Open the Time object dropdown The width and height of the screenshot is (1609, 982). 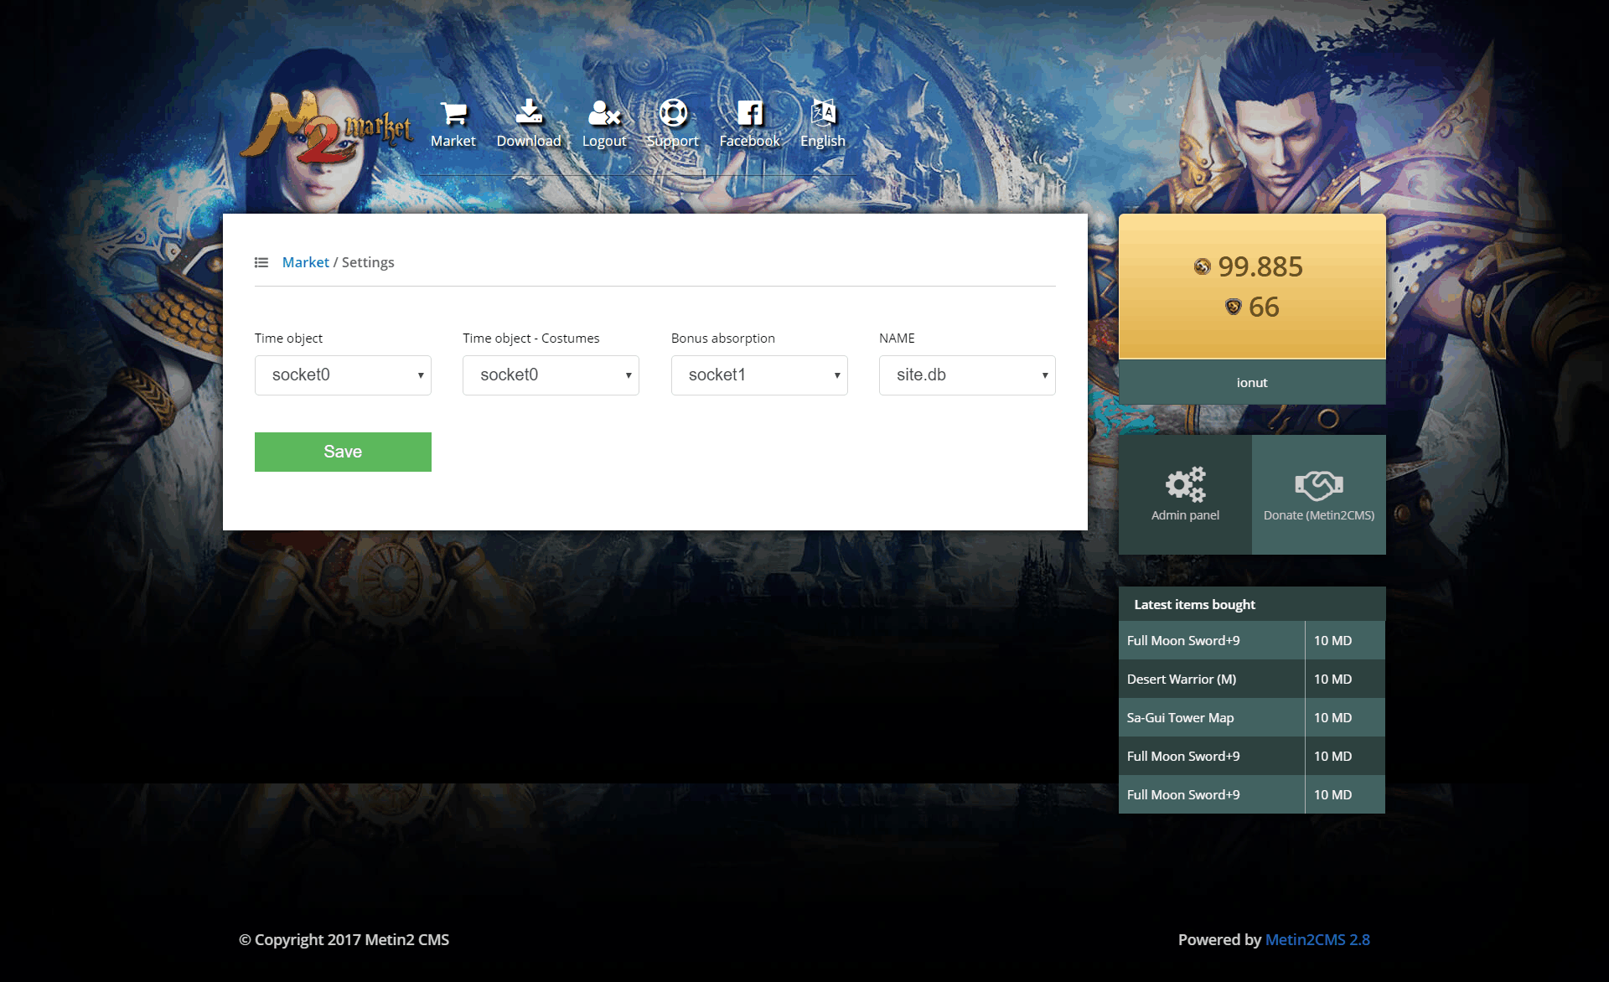(x=343, y=375)
